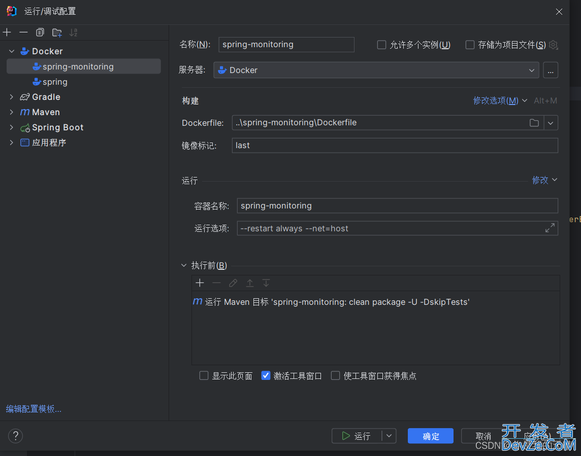The image size is (581, 456).
Task: Collapse the 执行前 section
Action: tap(184, 265)
